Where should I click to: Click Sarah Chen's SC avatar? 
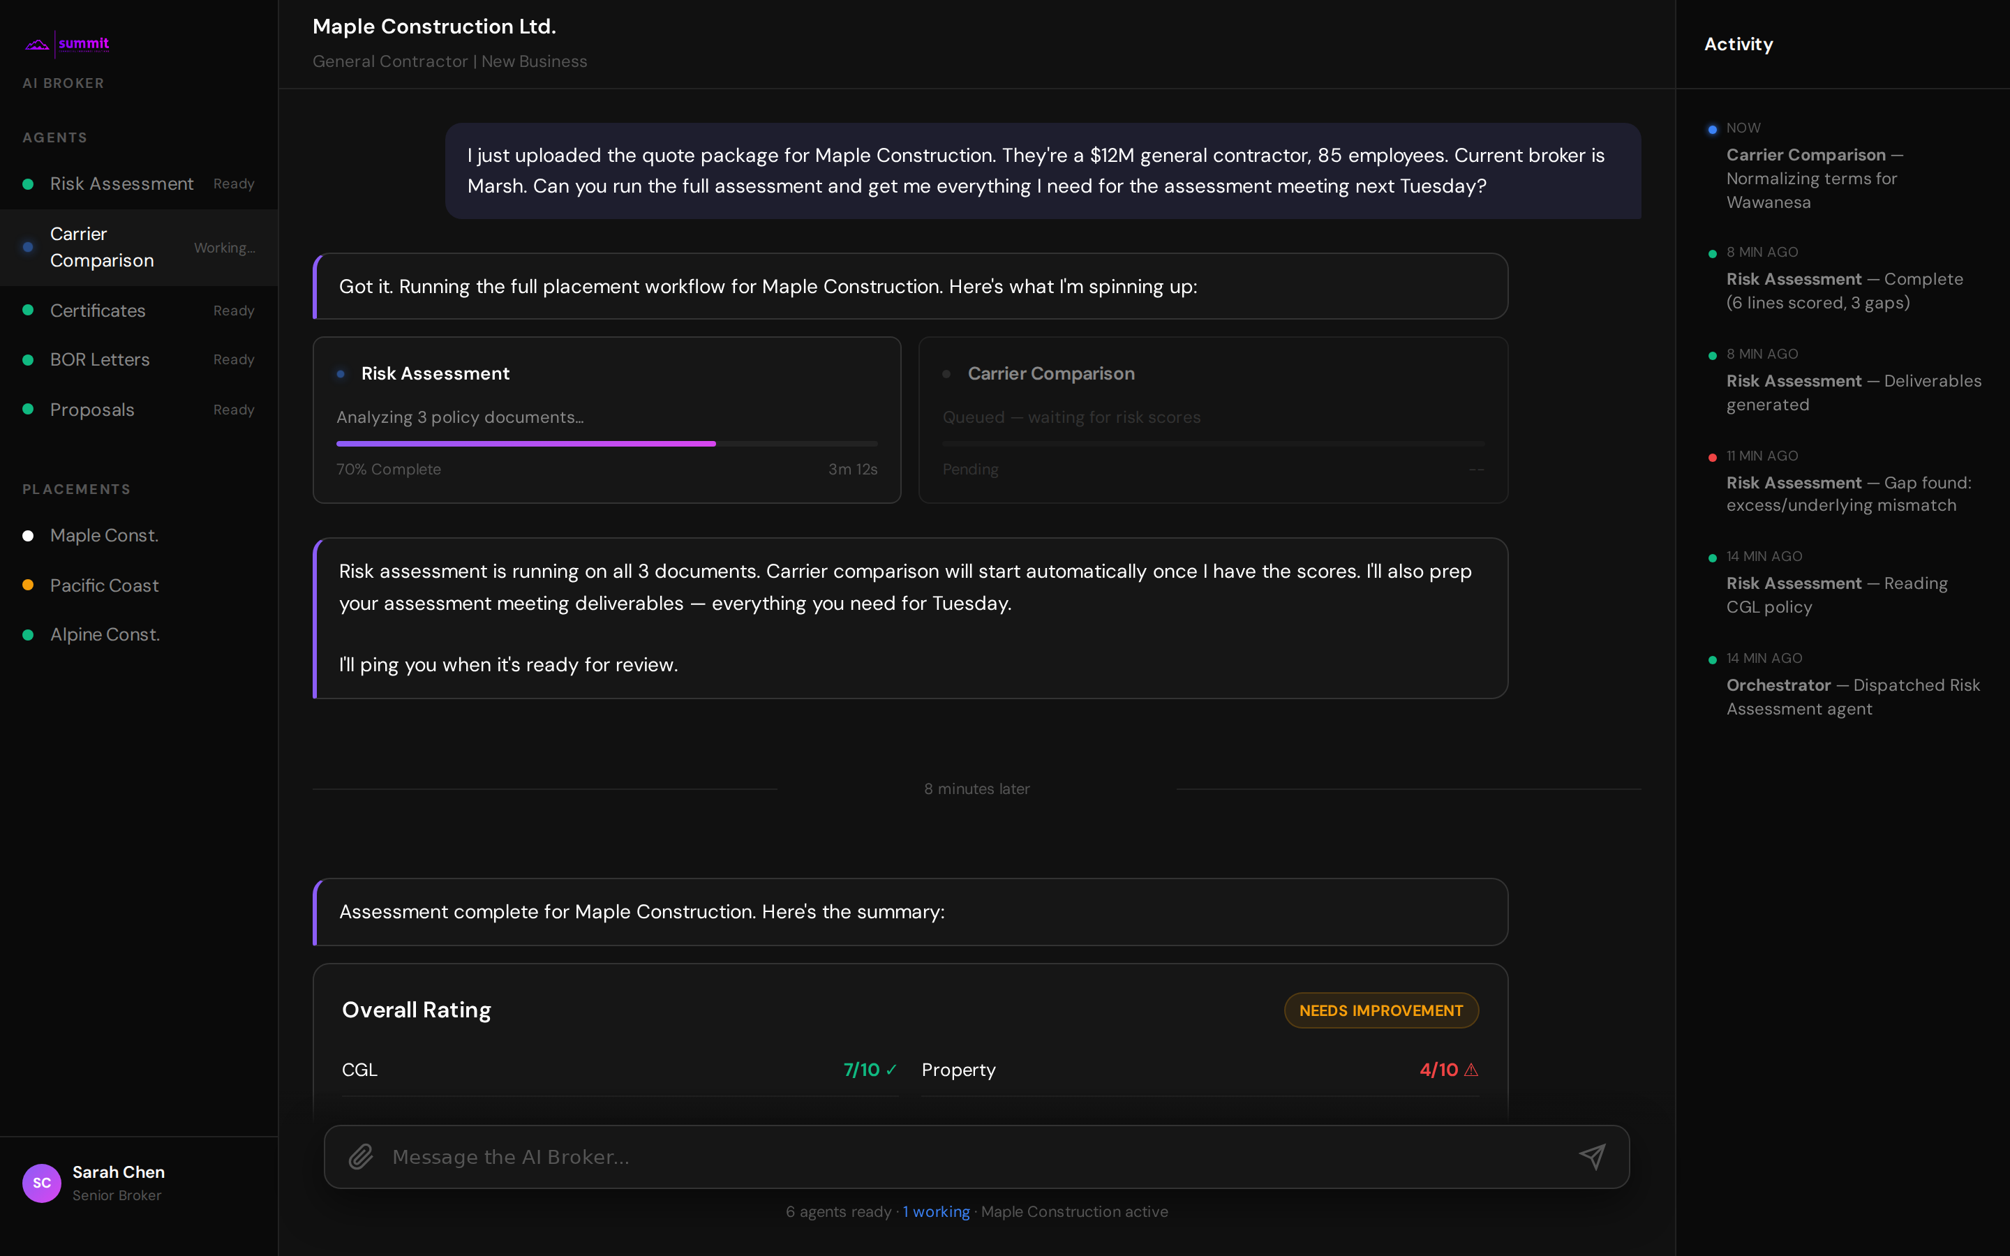pos(42,1183)
